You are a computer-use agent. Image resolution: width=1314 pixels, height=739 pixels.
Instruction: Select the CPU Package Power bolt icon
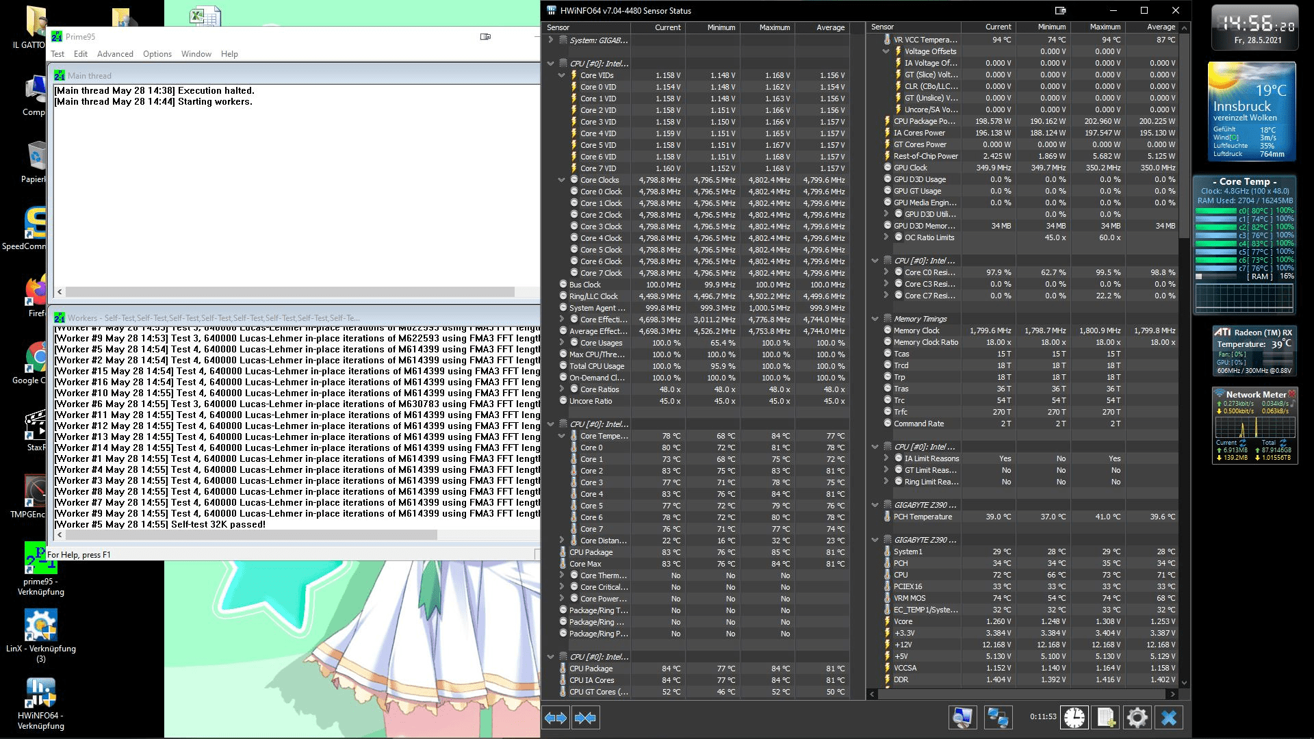click(887, 121)
